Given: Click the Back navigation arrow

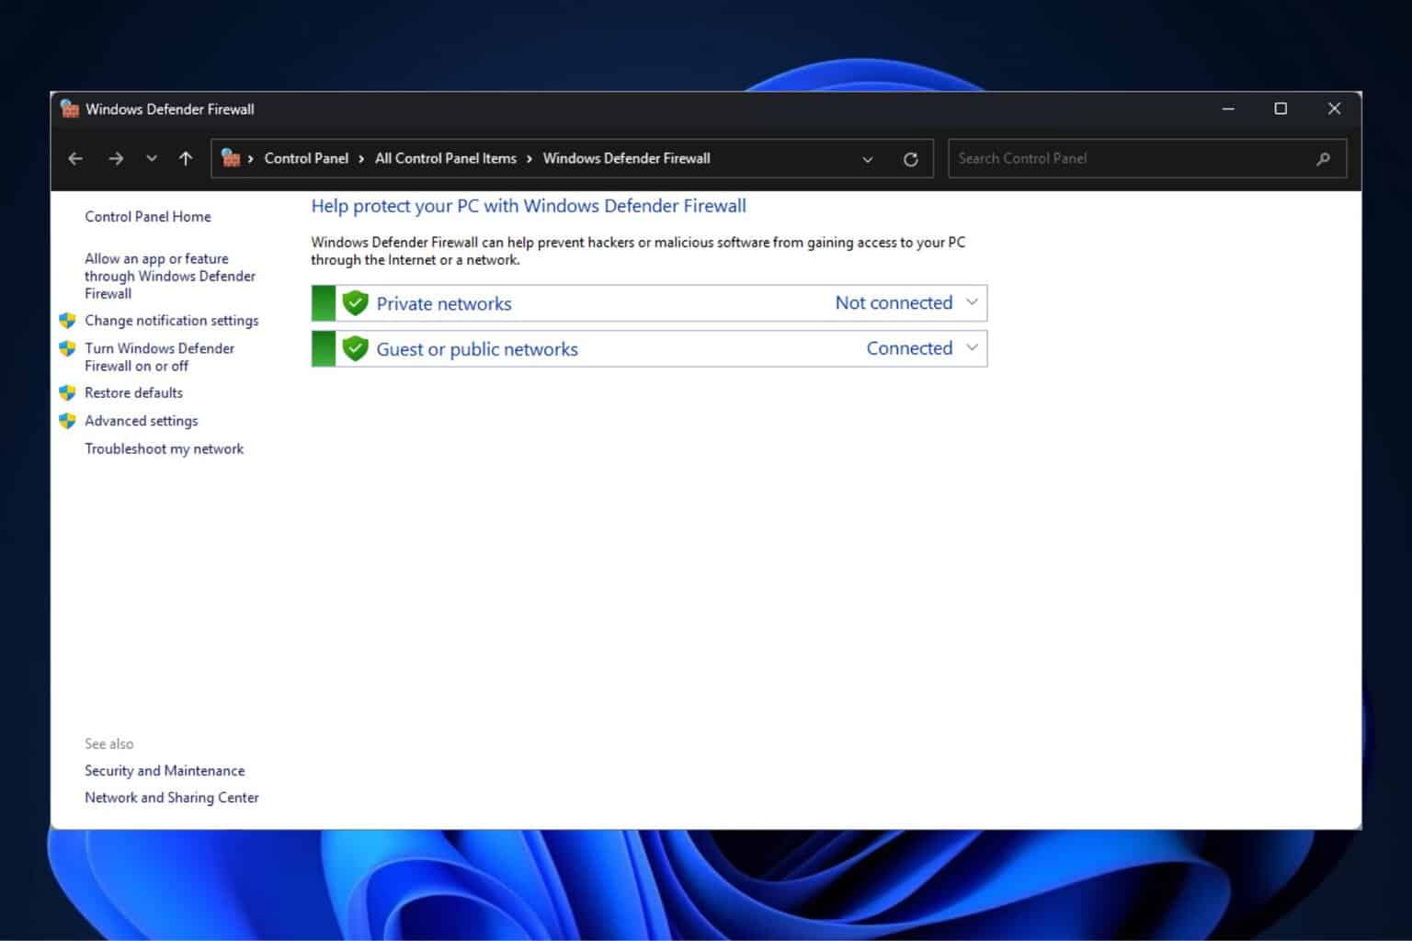Looking at the screenshot, I should 75,159.
